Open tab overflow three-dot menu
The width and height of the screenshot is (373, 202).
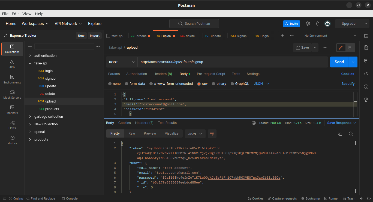(292, 36)
